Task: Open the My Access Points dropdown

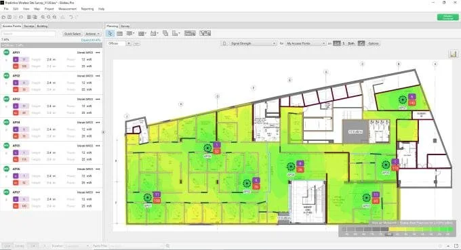Action: pyautogui.click(x=305, y=43)
